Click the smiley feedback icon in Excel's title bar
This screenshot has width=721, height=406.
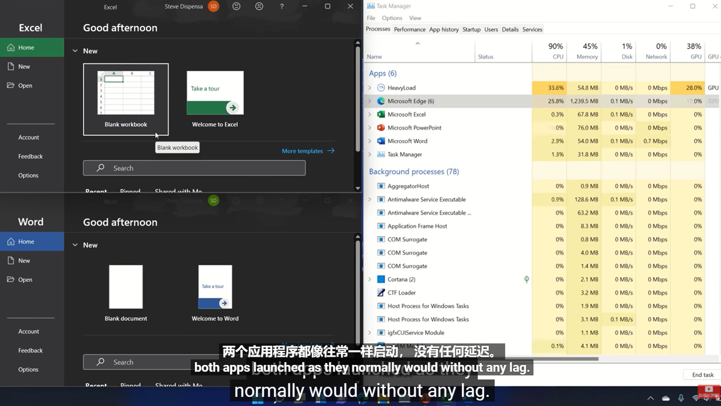tap(236, 7)
